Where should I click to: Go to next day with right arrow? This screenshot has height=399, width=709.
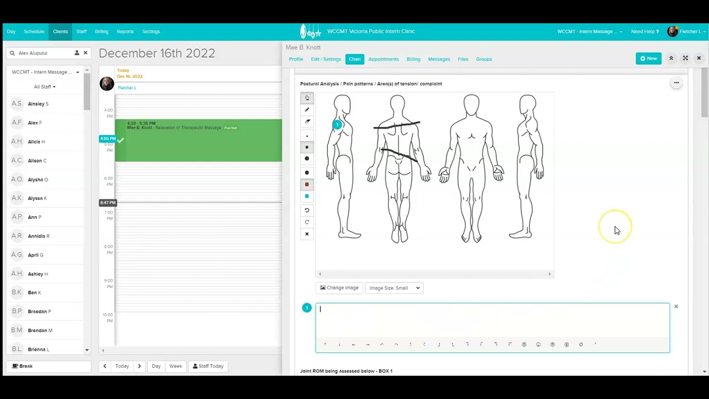[x=140, y=366]
